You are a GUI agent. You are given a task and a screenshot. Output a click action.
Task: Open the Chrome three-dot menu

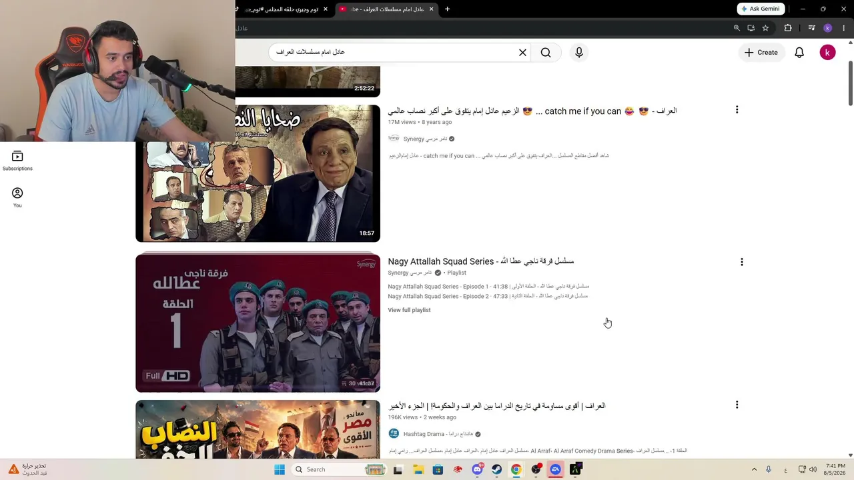(x=843, y=28)
